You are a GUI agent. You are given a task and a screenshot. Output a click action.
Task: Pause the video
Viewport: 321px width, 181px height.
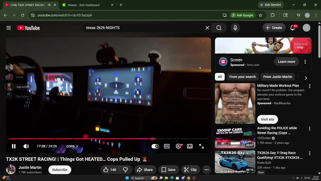pos(14,146)
